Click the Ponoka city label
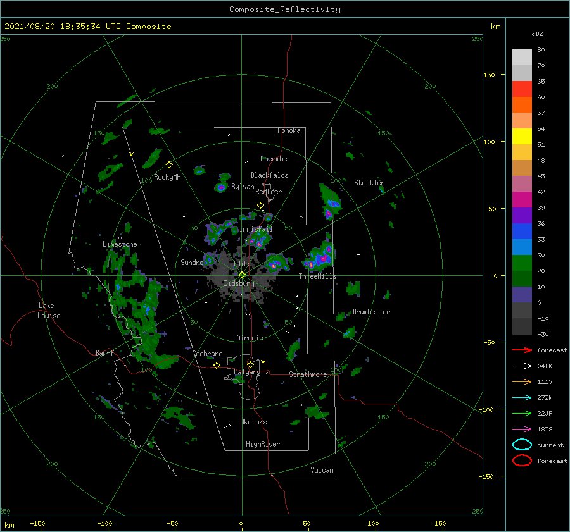 coord(289,130)
